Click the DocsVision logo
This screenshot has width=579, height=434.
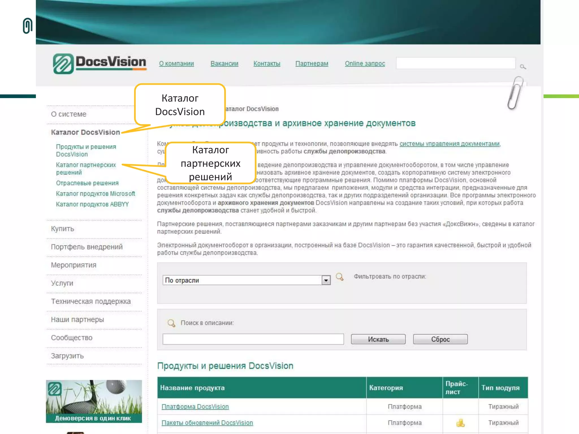100,63
